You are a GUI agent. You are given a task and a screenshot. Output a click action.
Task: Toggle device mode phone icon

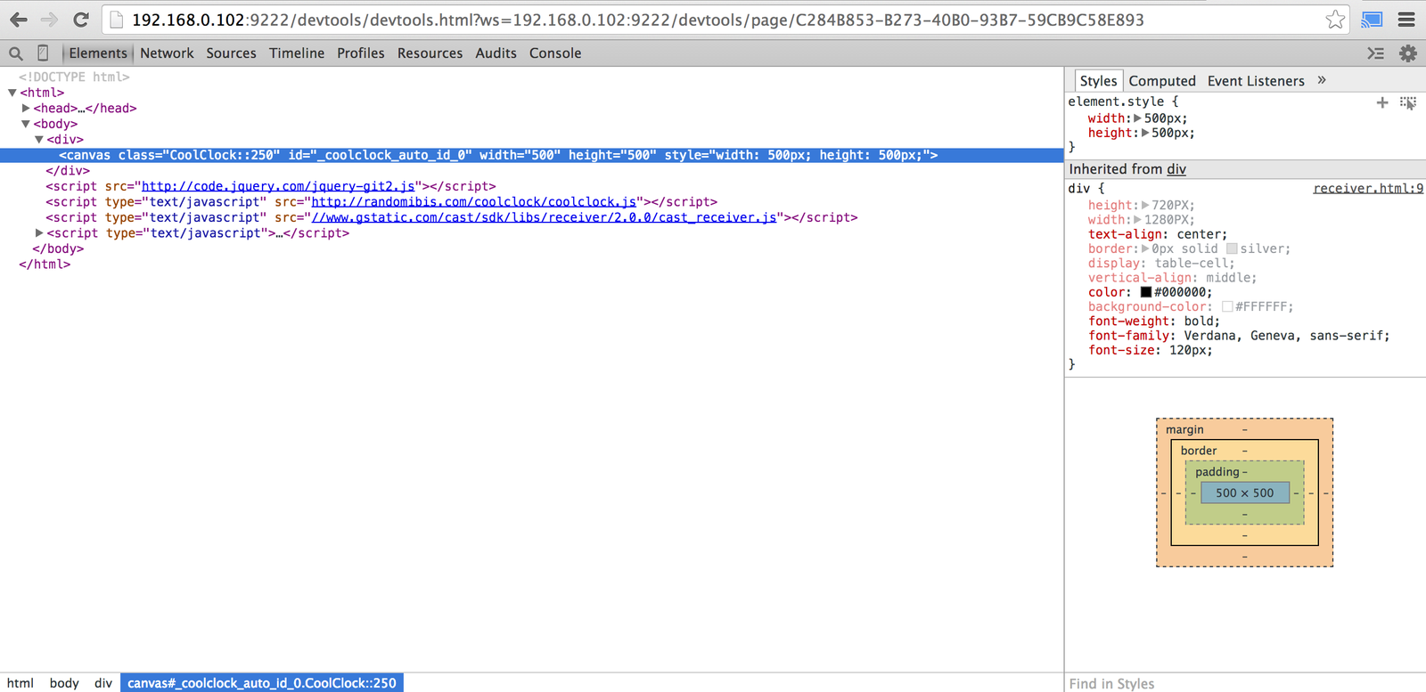(x=43, y=53)
